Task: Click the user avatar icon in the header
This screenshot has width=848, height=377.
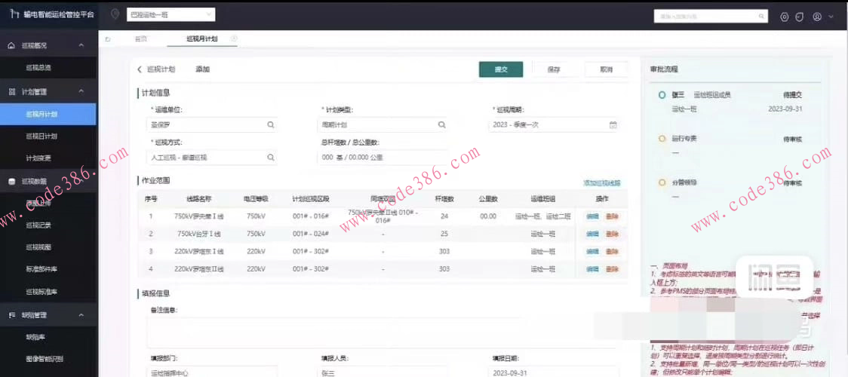Action: point(816,17)
